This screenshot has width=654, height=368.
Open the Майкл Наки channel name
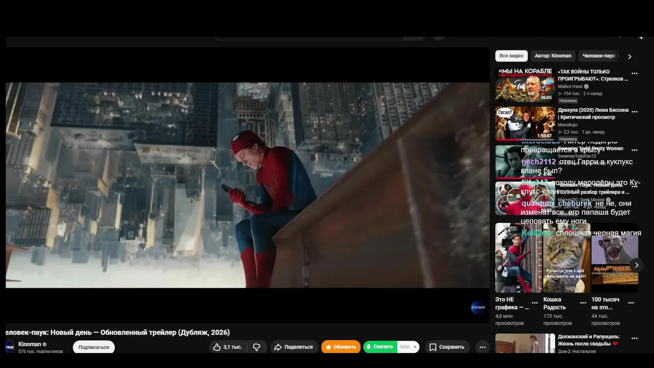pyautogui.click(x=570, y=86)
